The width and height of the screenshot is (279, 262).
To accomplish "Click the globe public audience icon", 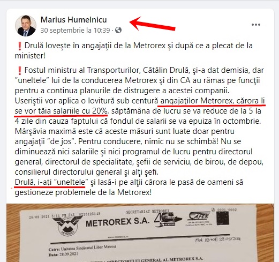I will [x=118, y=30].
